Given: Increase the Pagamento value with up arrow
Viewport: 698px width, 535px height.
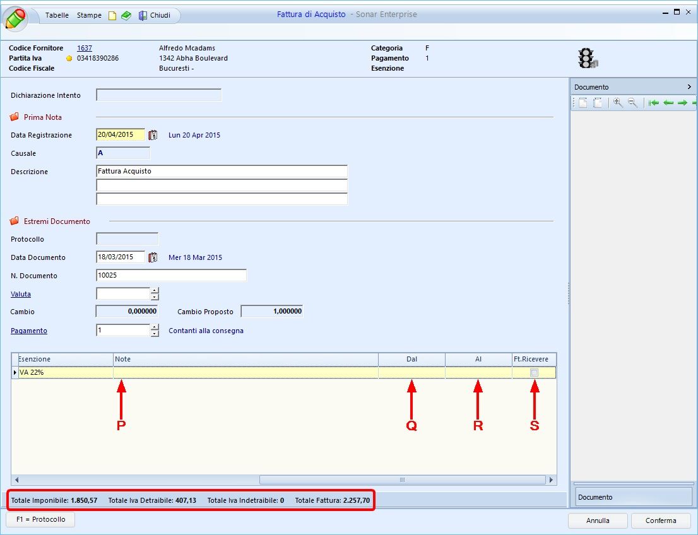Looking at the screenshot, I should tap(155, 327).
